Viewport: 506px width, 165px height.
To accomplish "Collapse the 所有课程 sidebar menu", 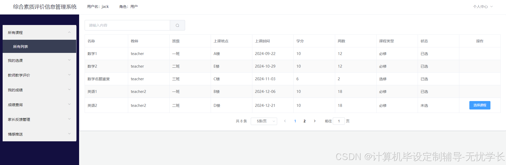I will [40, 32].
